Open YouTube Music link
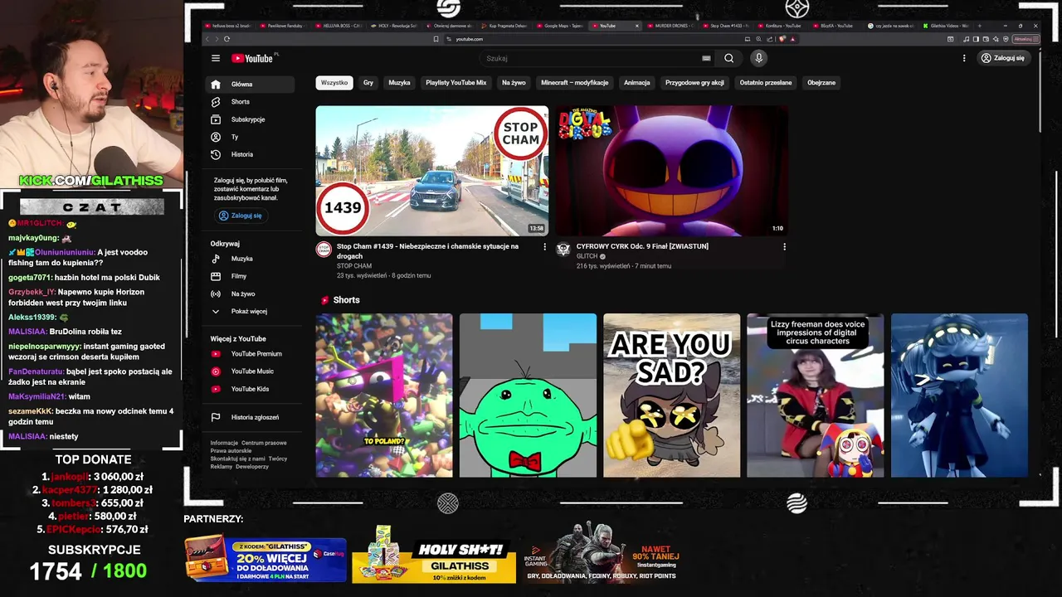 [x=250, y=371]
